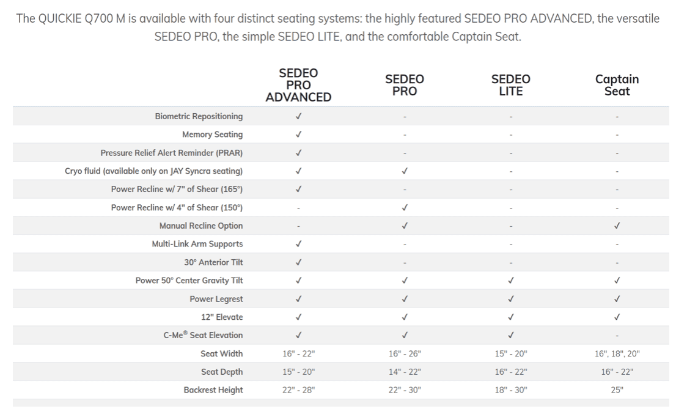Click the Power Legrest checkmark for Captain Seat
Image resolution: width=676 pixels, height=417 pixels.
pos(617,299)
